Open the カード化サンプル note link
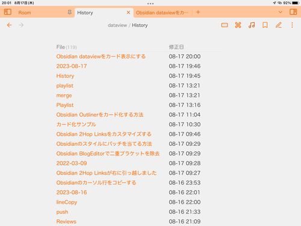301x226 pixels. (x=76, y=124)
